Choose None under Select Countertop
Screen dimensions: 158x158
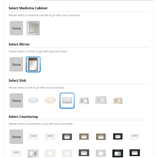(16, 137)
